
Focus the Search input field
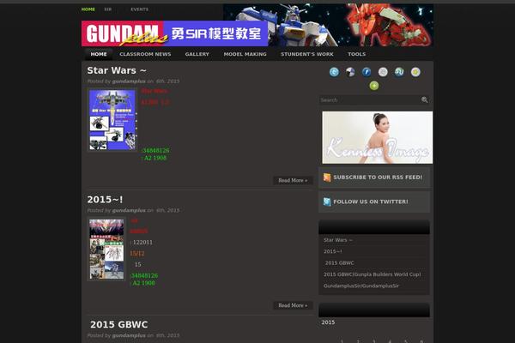369,99
